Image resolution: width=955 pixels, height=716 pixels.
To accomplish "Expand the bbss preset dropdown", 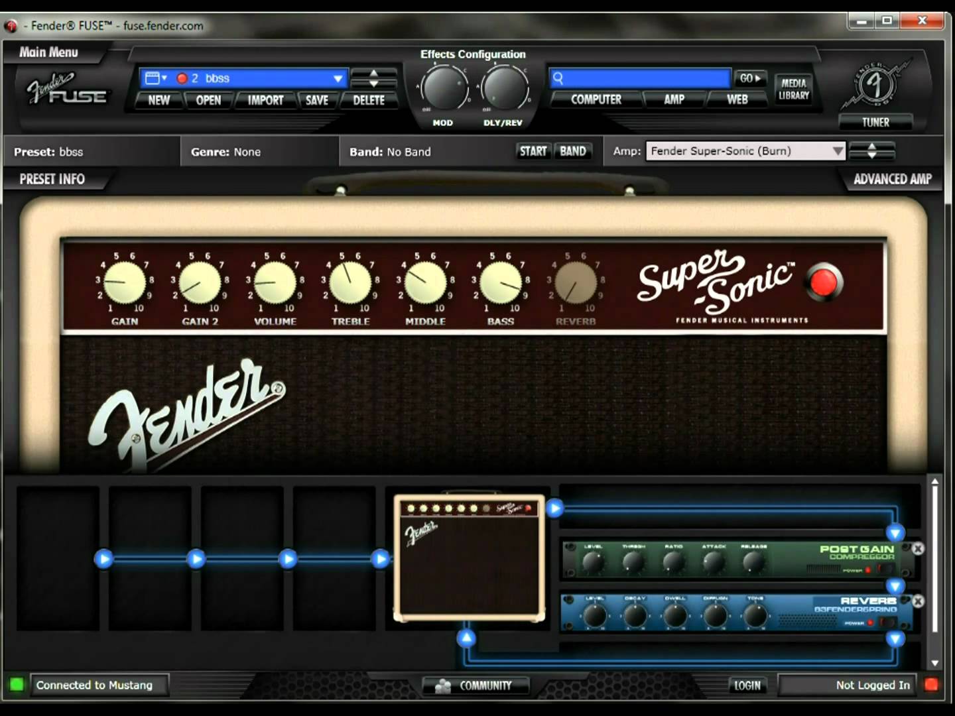I will coord(338,78).
